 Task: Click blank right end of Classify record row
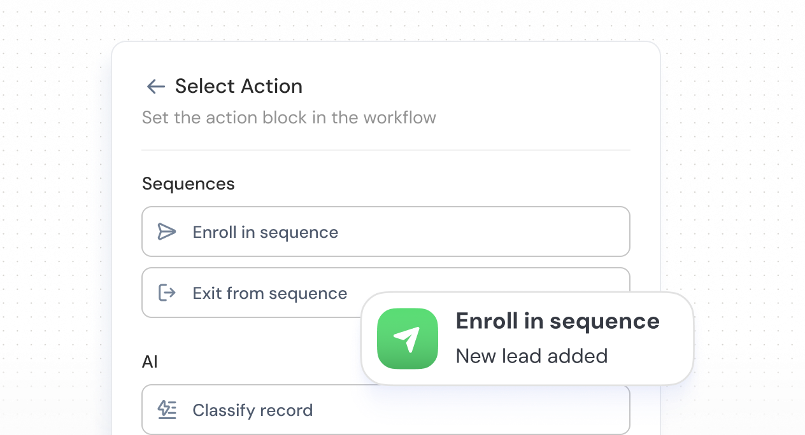(x=573, y=410)
